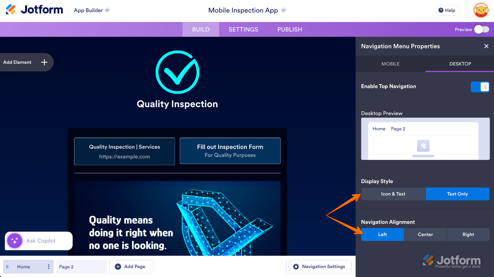This screenshot has width=494, height=277.
Task: Open the Home page three-dot options
Action: 49,267
